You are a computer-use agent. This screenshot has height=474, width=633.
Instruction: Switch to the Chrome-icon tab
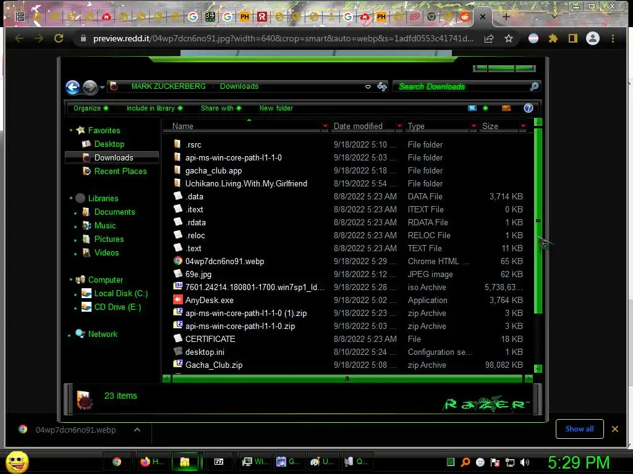click(x=431, y=17)
